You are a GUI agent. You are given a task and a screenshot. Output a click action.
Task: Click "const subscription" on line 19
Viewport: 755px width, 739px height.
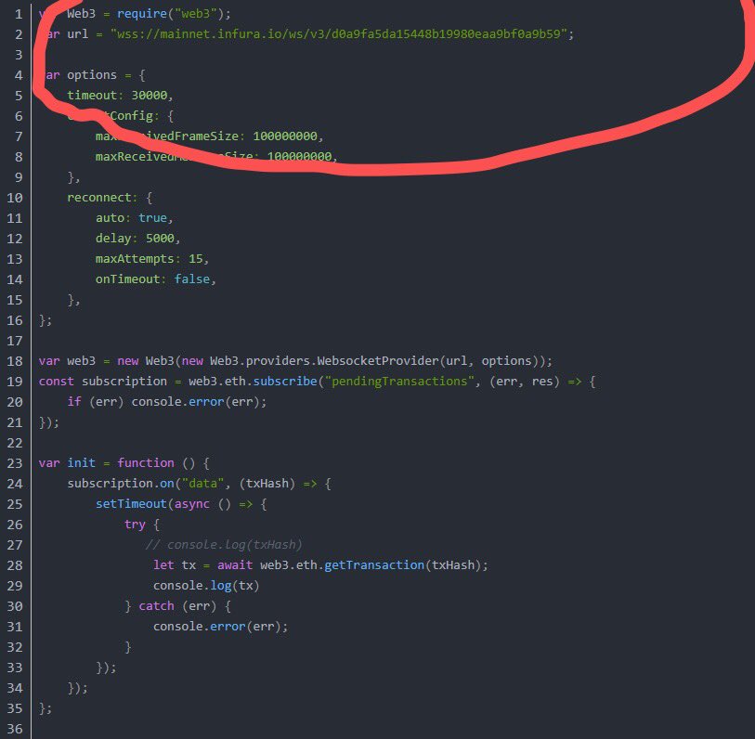pyautogui.click(x=103, y=382)
